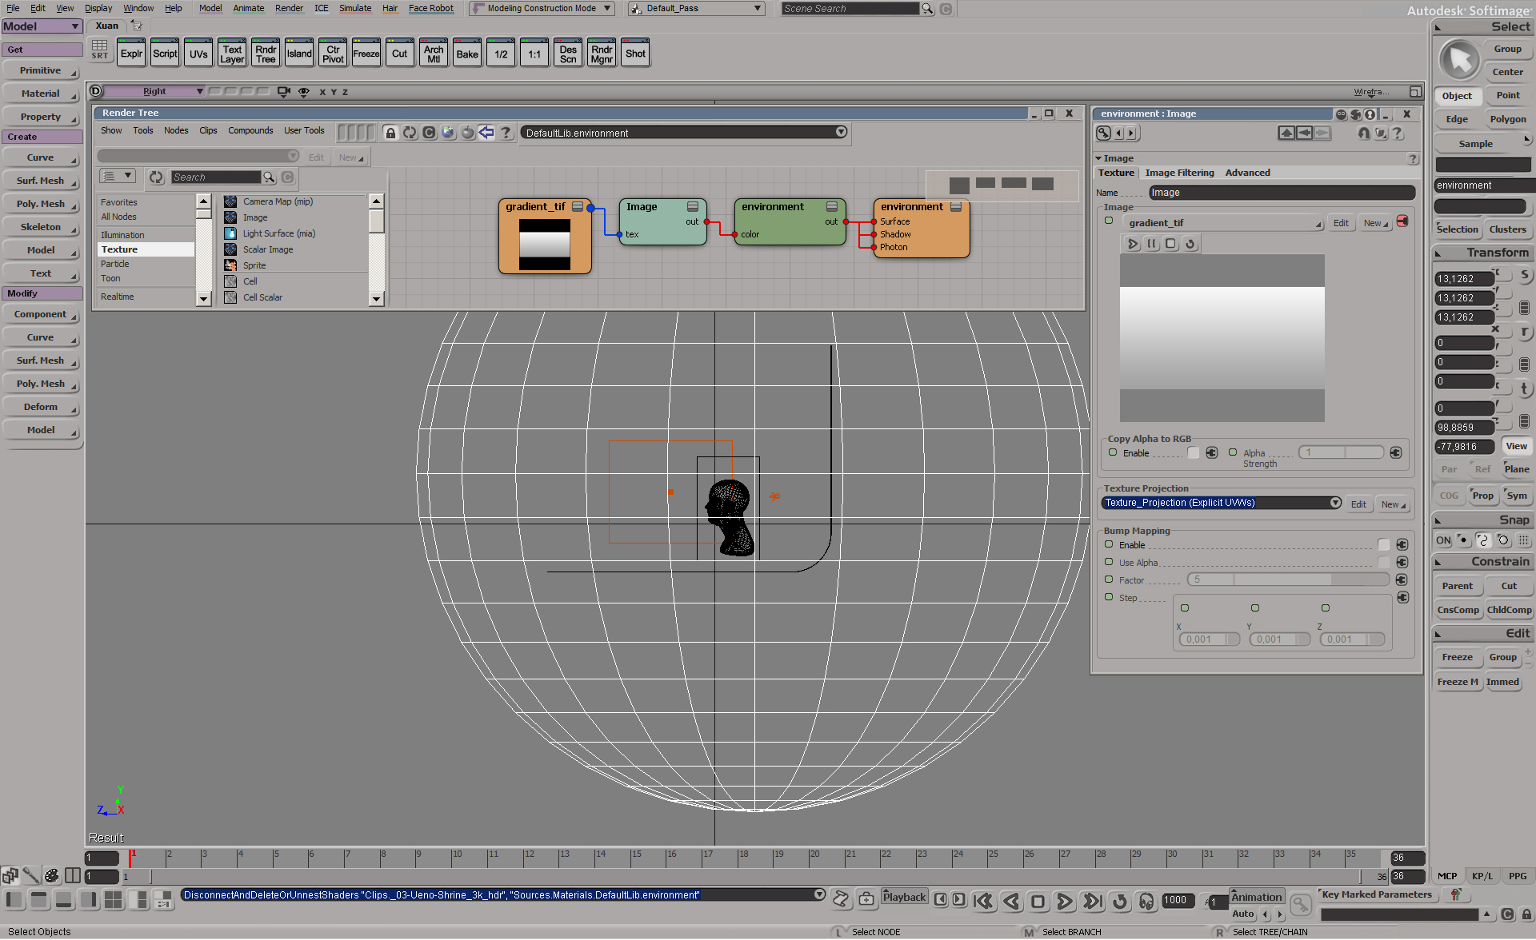
Task: Click the teapot preview icon in Render Tree toolbar
Action: pos(467,133)
